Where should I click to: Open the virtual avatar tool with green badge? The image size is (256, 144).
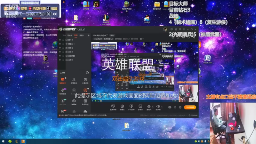(x=62, y=102)
